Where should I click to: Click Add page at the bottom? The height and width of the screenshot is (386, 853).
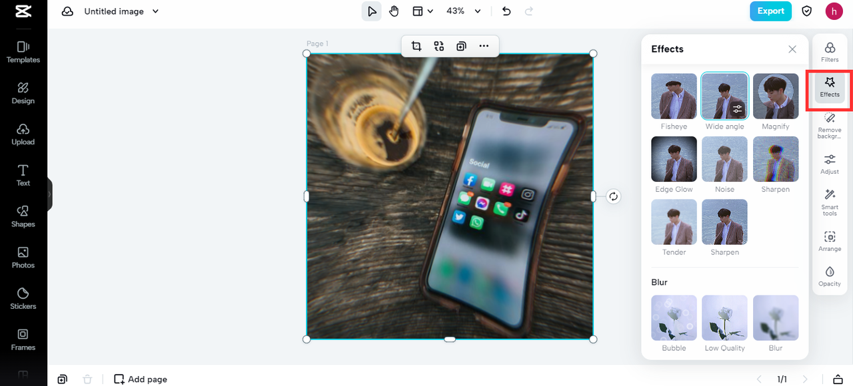pos(141,379)
